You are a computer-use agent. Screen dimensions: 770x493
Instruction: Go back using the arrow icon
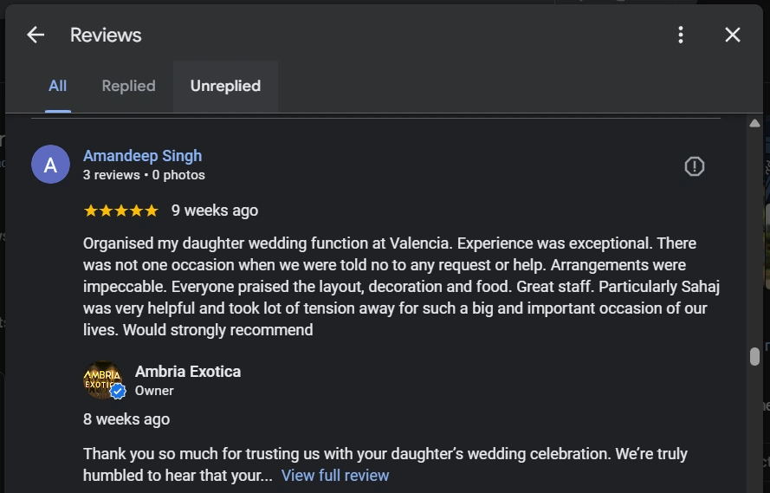36,35
